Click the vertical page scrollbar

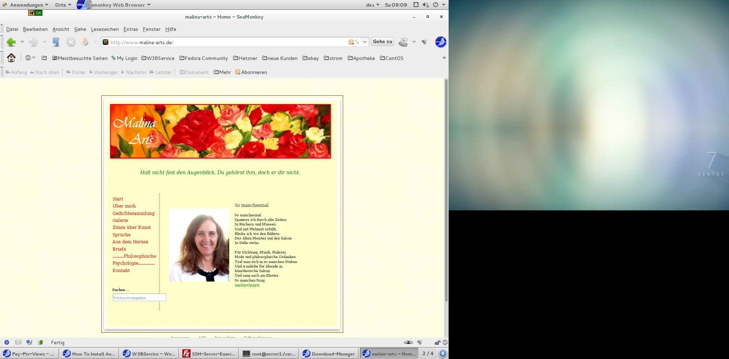point(446,189)
